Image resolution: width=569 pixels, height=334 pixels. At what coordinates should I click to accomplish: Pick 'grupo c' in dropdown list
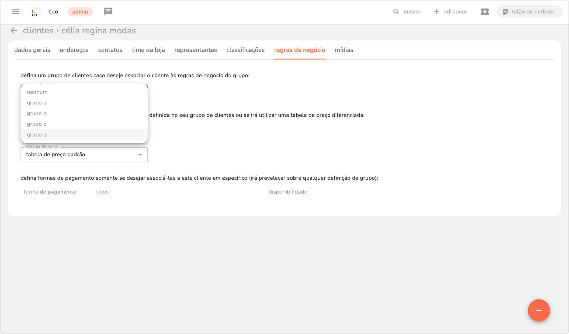36,124
